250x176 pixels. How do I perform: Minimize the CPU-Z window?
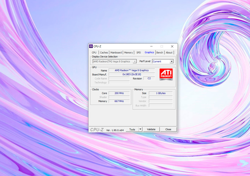point(151,46)
